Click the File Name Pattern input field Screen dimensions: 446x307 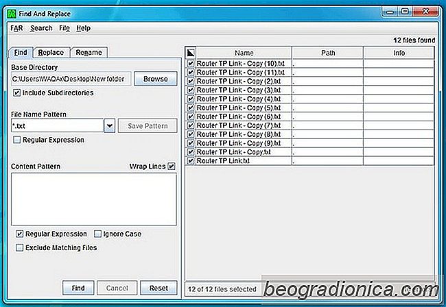(57, 125)
